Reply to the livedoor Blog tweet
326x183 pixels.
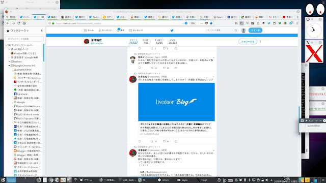coord(140,141)
